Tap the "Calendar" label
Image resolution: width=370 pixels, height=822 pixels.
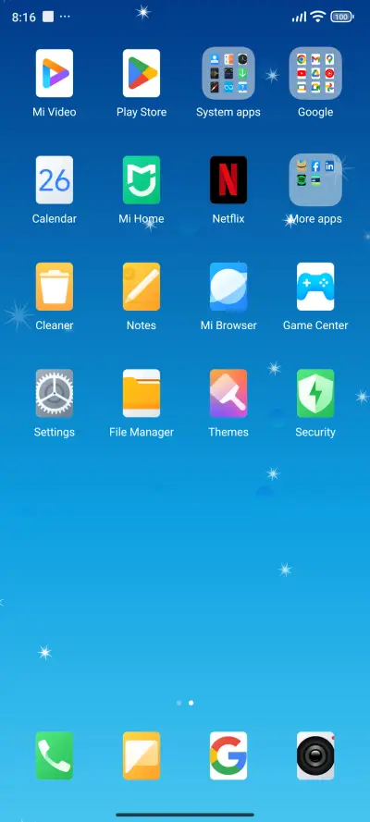55,218
